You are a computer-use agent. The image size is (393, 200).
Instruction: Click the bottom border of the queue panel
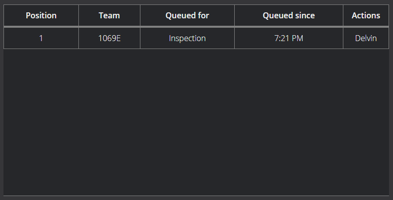click(x=196, y=196)
